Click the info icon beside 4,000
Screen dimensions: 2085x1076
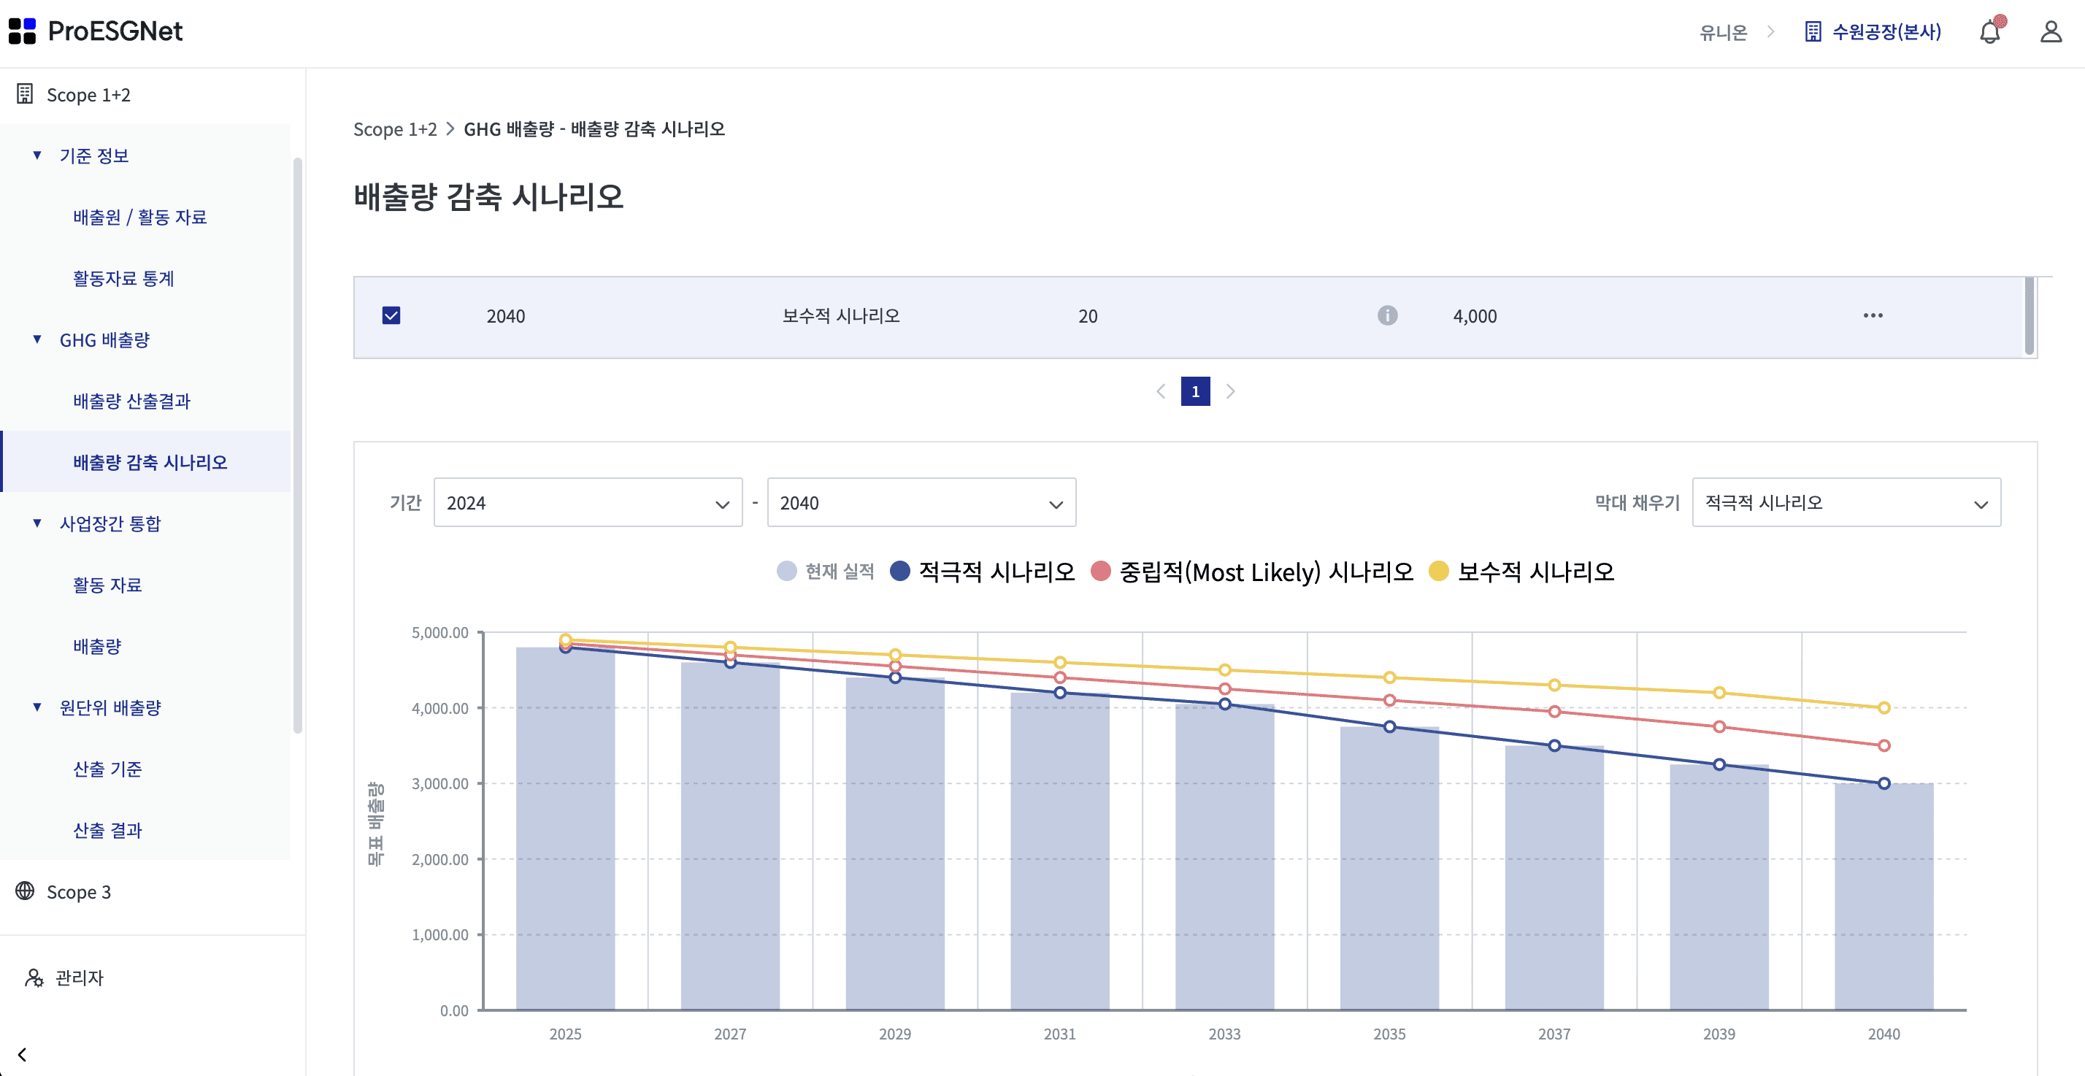point(1386,316)
